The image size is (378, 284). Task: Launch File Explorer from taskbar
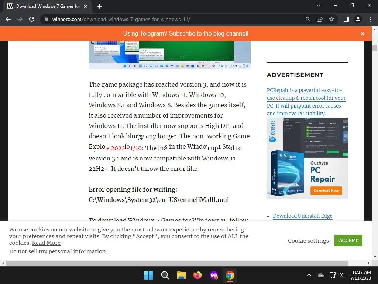(181, 275)
